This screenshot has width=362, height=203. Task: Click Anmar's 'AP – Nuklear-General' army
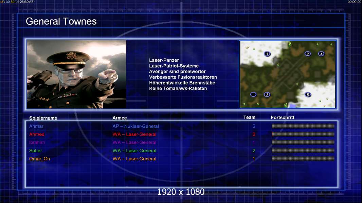pos(135,126)
